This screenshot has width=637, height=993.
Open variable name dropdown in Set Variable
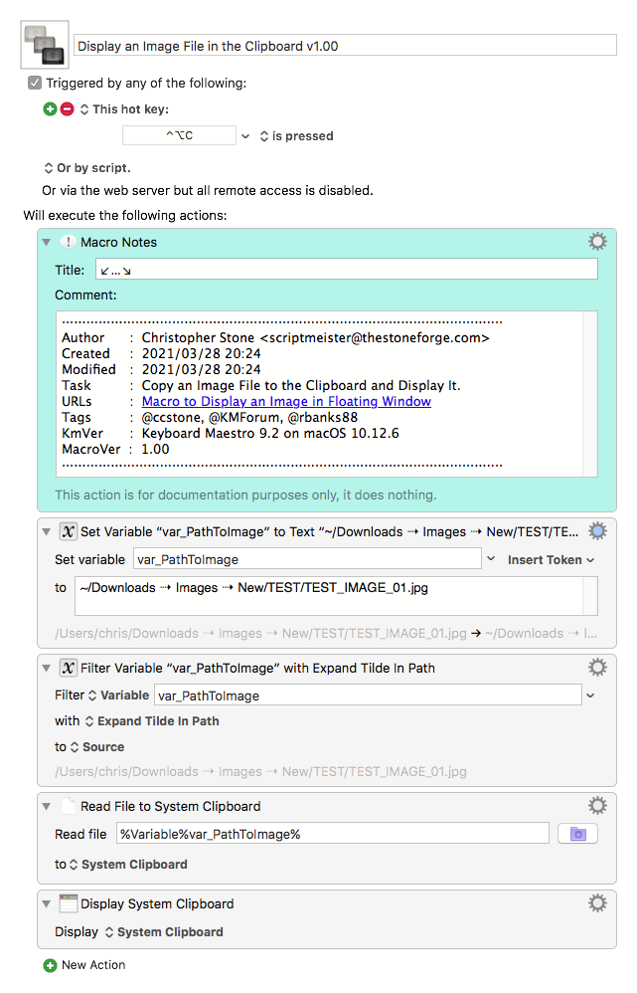(491, 559)
